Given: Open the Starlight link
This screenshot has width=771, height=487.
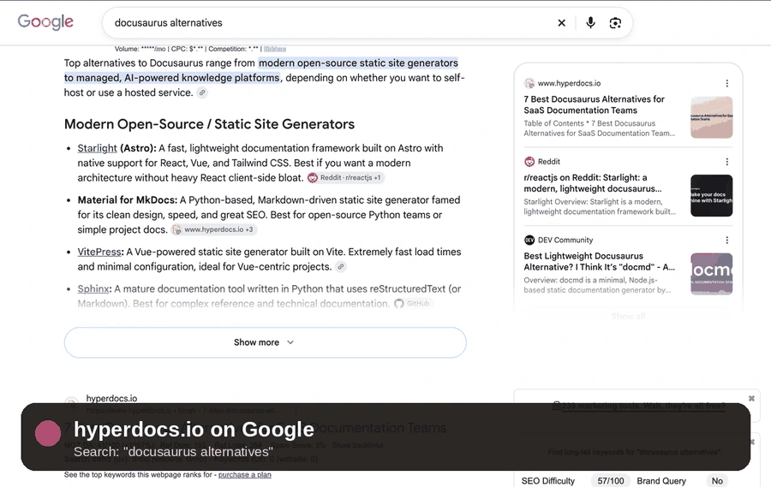Looking at the screenshot, I should (x=98, y=148).
